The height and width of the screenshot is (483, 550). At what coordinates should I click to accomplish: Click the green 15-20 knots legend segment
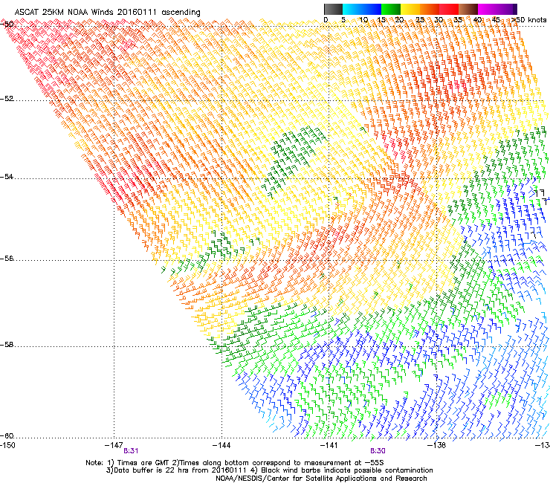tap(391, 9)
